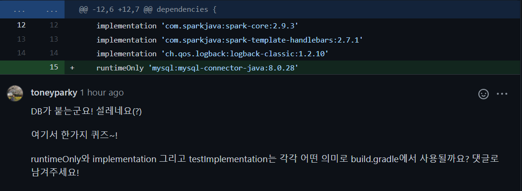Select the comment text '남겨주세요!'

coord(55,173)
